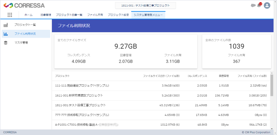Open the chat messages icon
Image resolution: width=277 pixels, height=135 pixels.
pyautogui.click(x=253, y=6)
